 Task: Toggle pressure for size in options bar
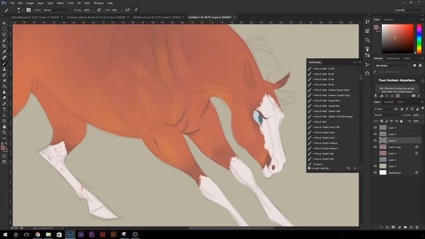click(135, 10)
